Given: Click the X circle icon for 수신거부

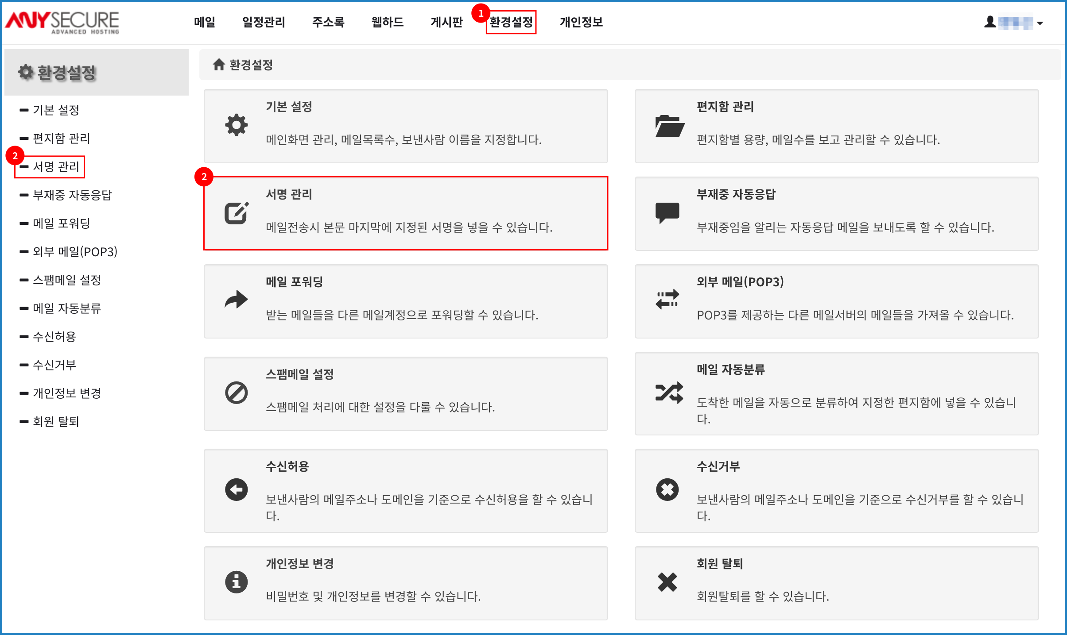Looking at the screenshot, I should [x=667, y=489].
